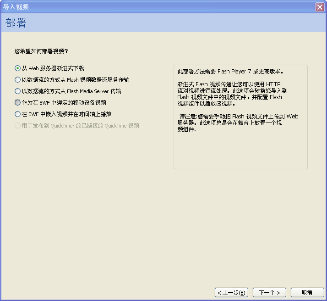Image resolution: width=327 pixels, height=301 pixels.
Task: Cancel the wizard with 取消 button
Action: tap(307, 292)
